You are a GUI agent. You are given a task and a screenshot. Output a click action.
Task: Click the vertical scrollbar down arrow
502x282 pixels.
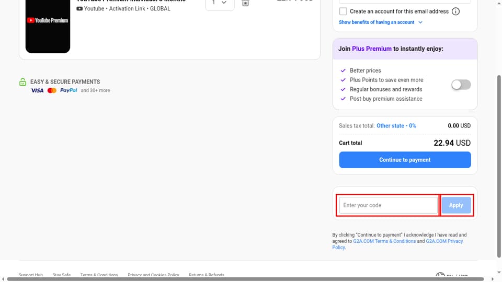point(499,273)
